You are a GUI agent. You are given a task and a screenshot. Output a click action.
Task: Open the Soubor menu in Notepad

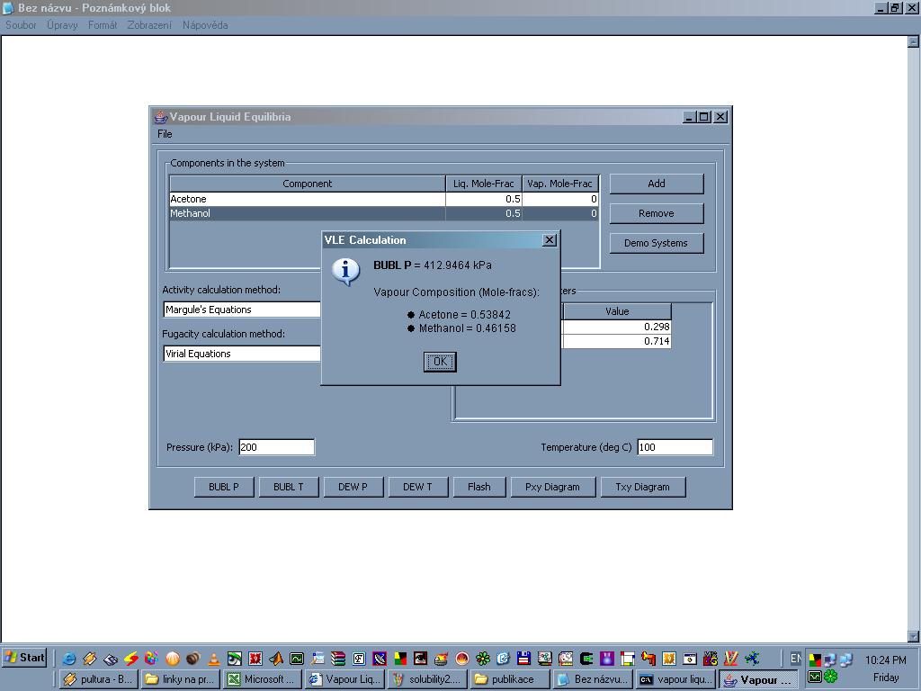pos(22,24)
